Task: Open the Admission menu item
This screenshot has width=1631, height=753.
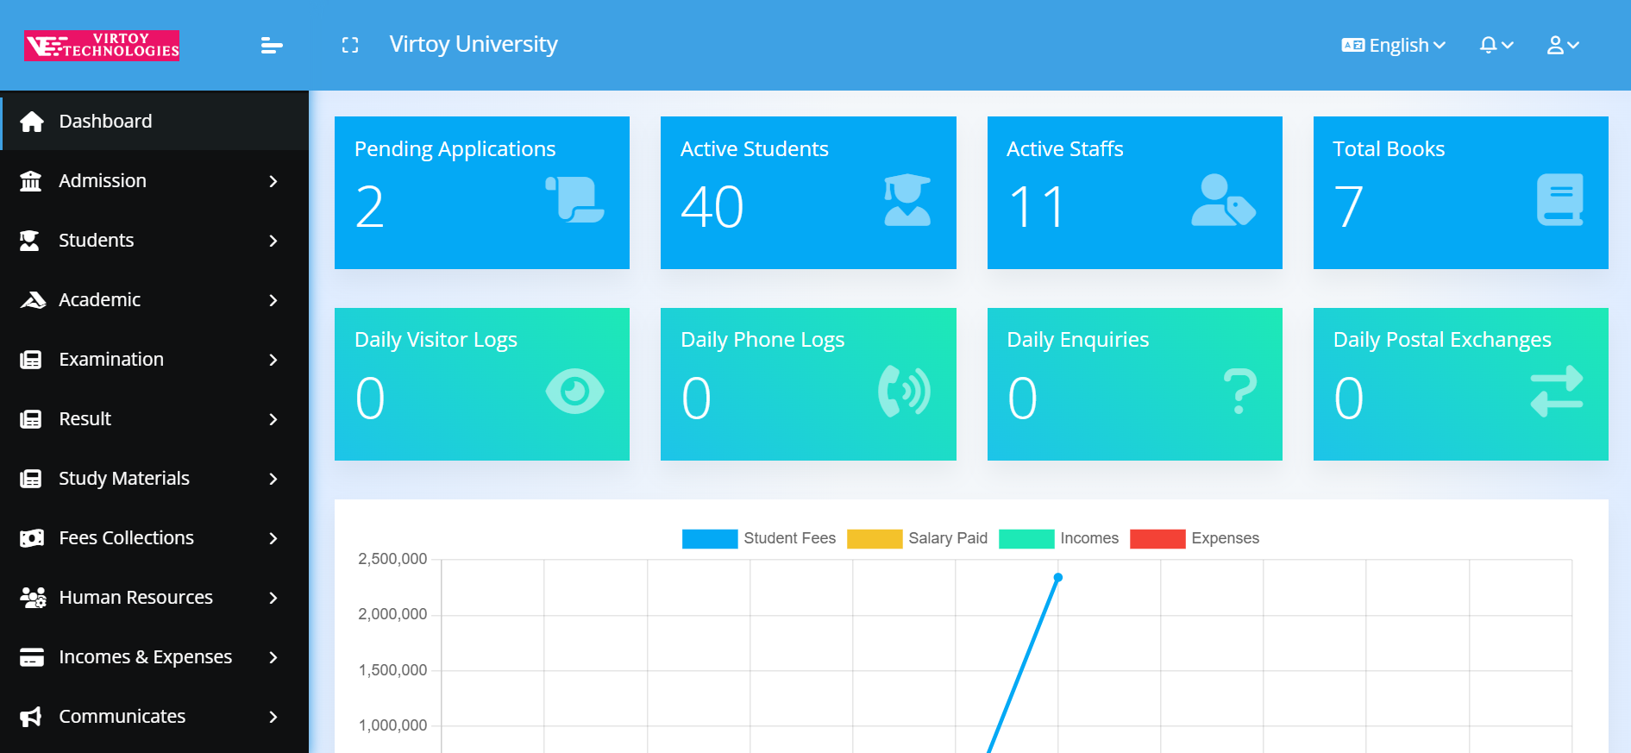Action: 154,181
